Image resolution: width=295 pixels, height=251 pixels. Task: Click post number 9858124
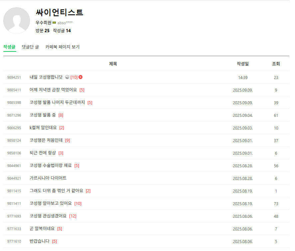(14, 140)
